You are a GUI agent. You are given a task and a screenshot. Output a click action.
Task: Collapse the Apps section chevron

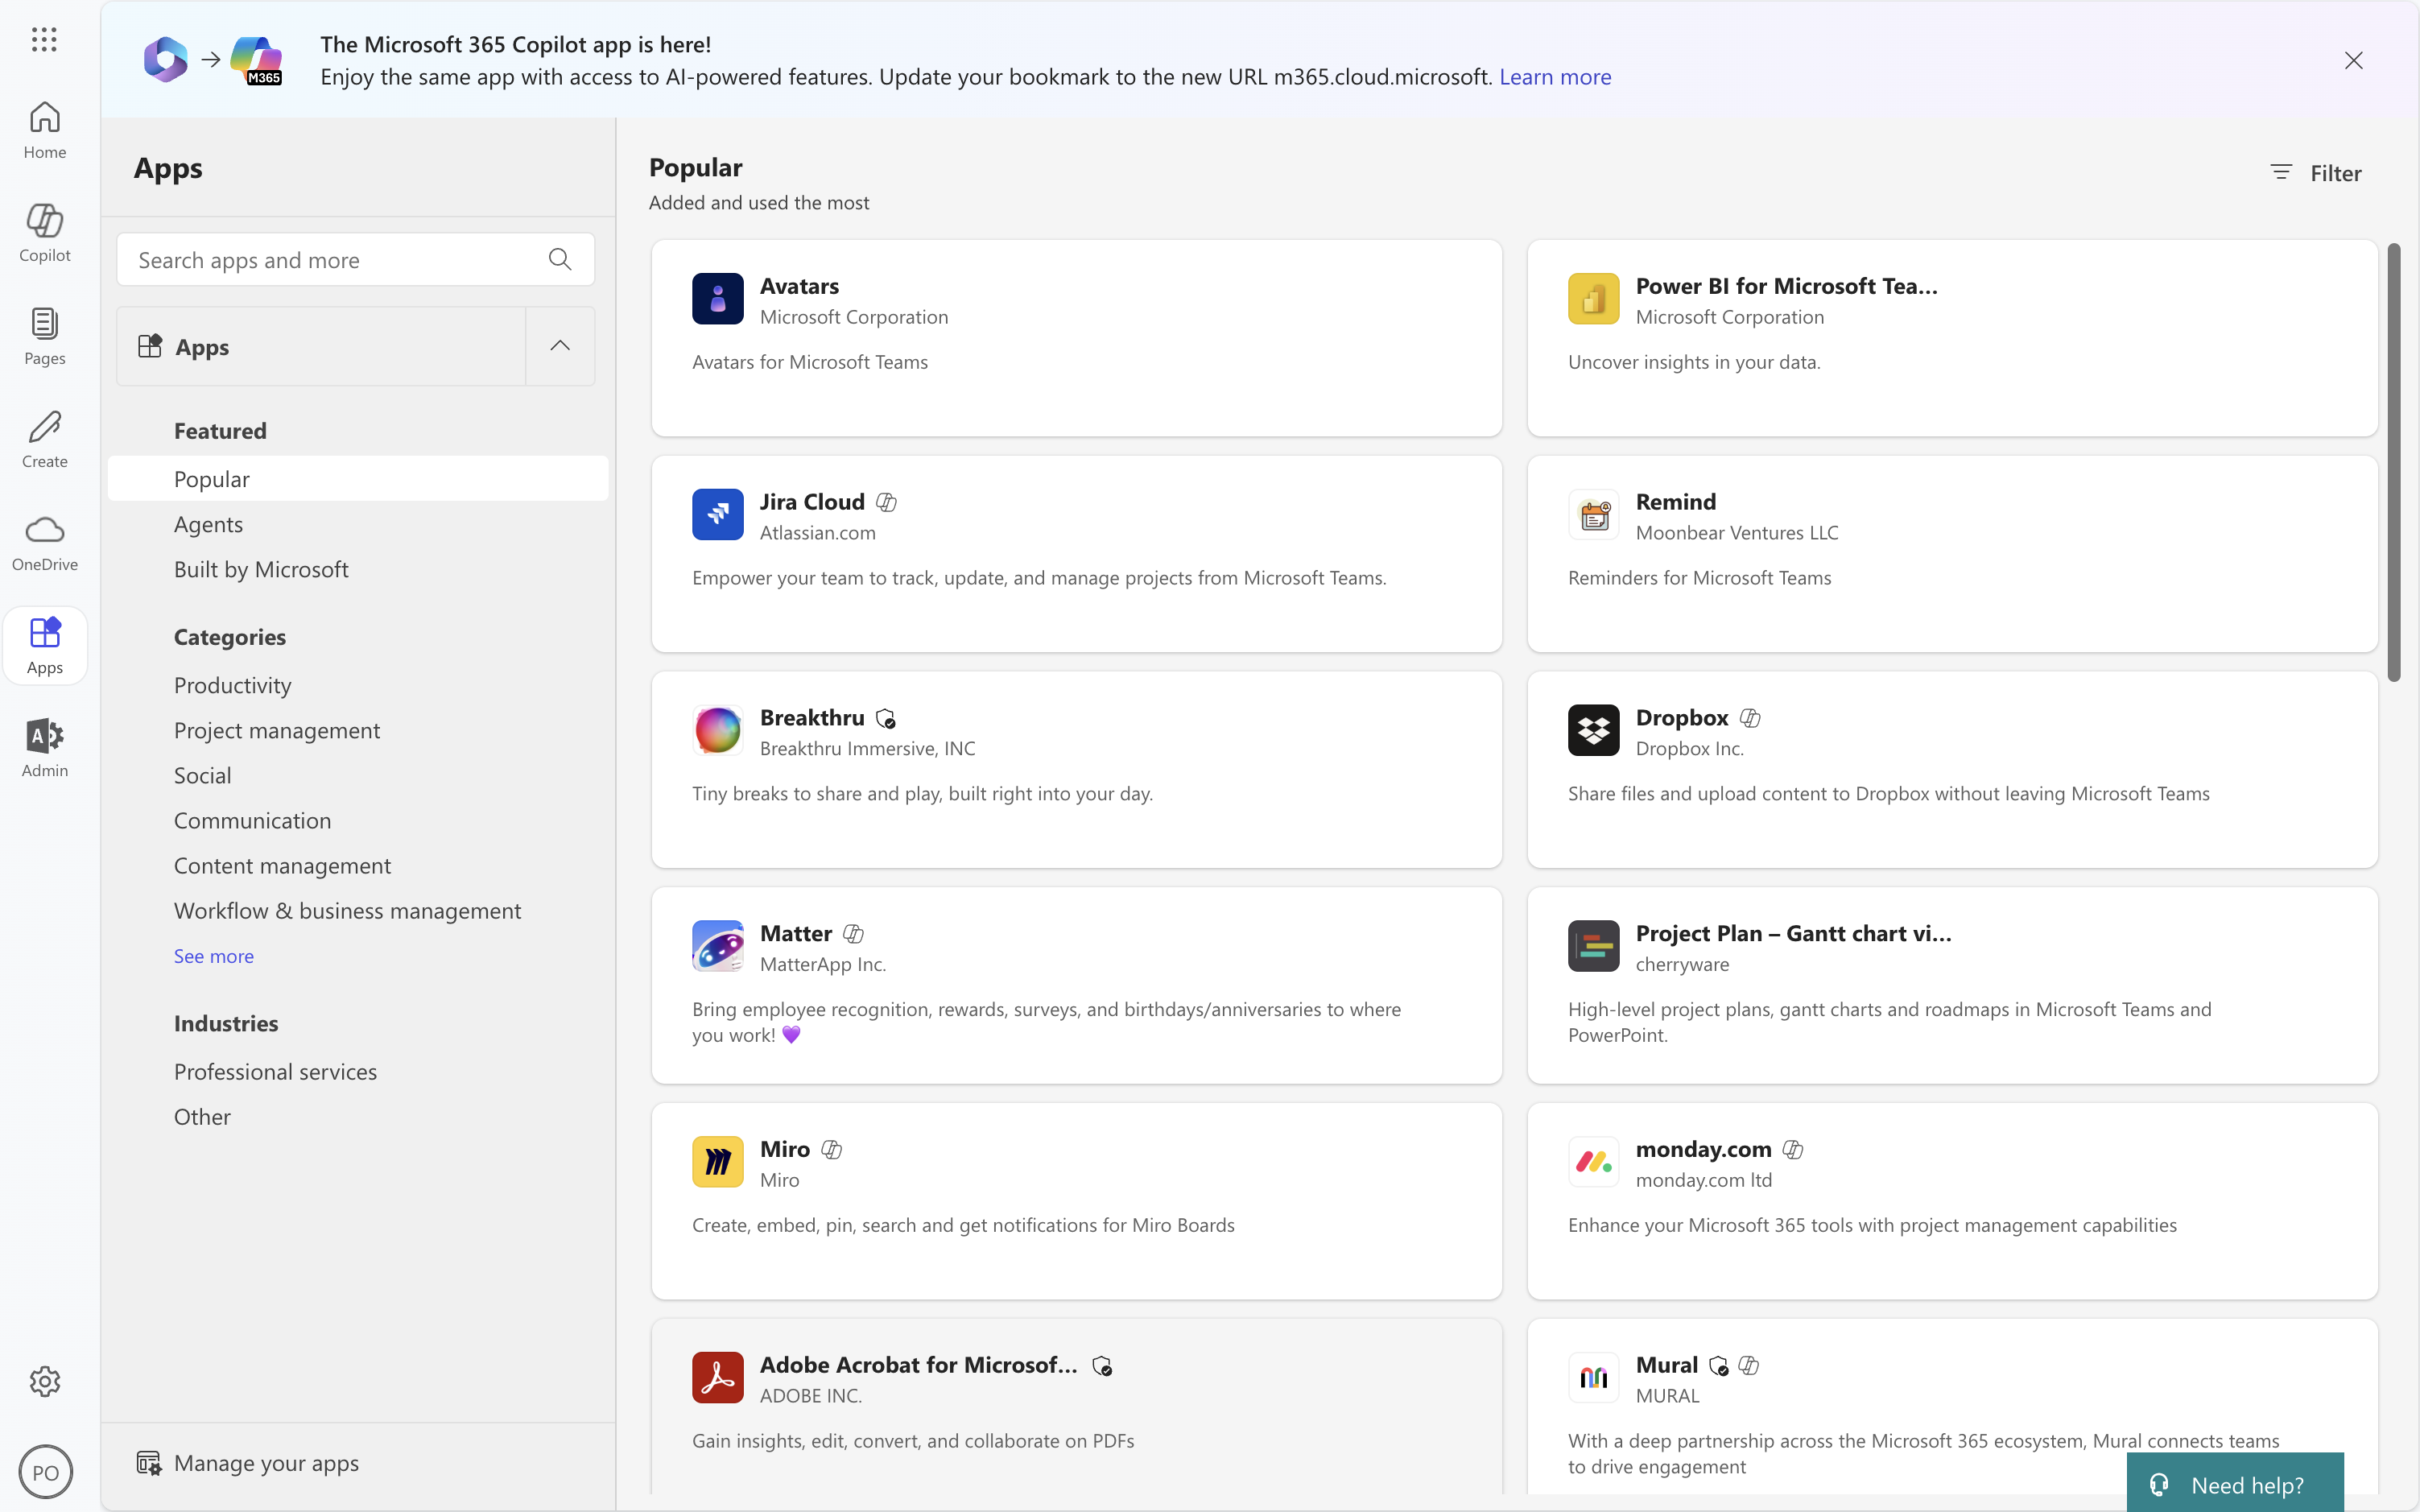pos(560,346)
